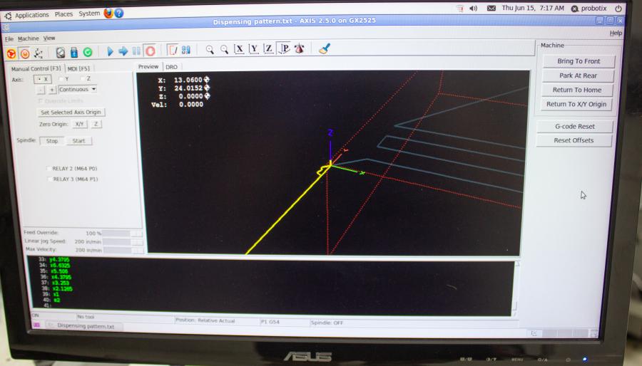The width and height of the screenshot is (642, 366).
Task: Select the Z axis radio button
Action: [85, 78]
